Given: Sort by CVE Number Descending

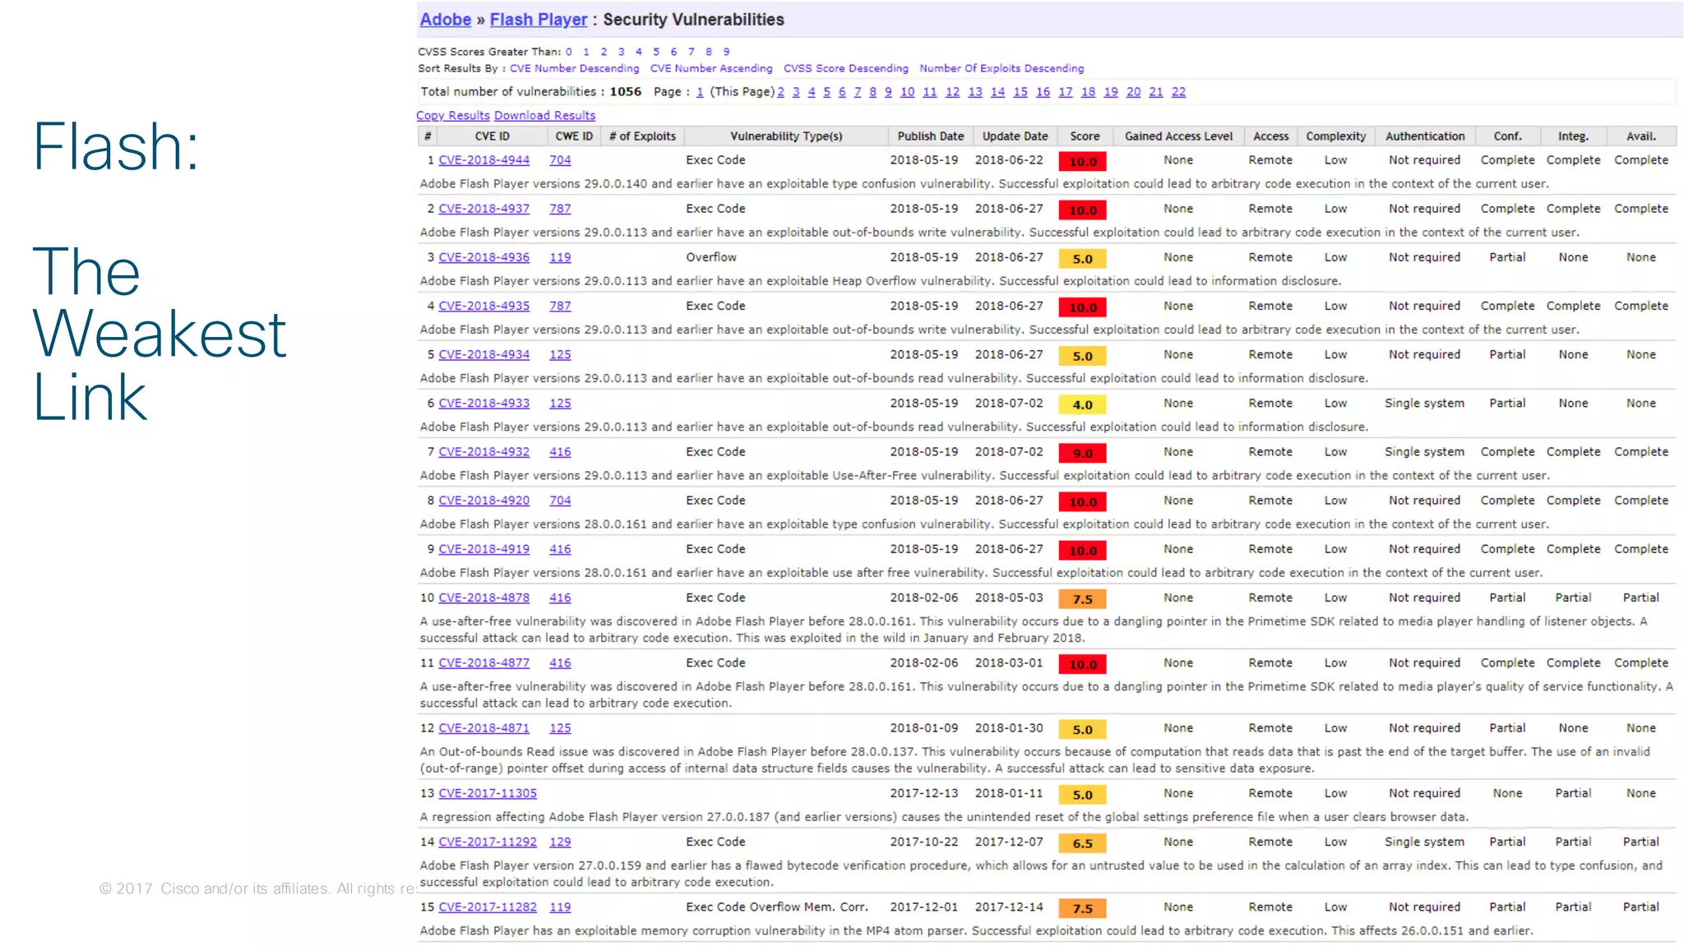Looking at the screenshot, I should click(574, 69).
